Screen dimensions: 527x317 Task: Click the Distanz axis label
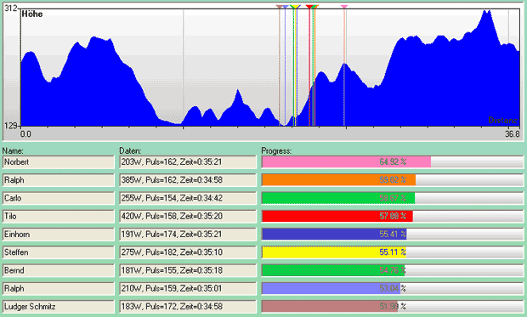click(x=502, y=120)
